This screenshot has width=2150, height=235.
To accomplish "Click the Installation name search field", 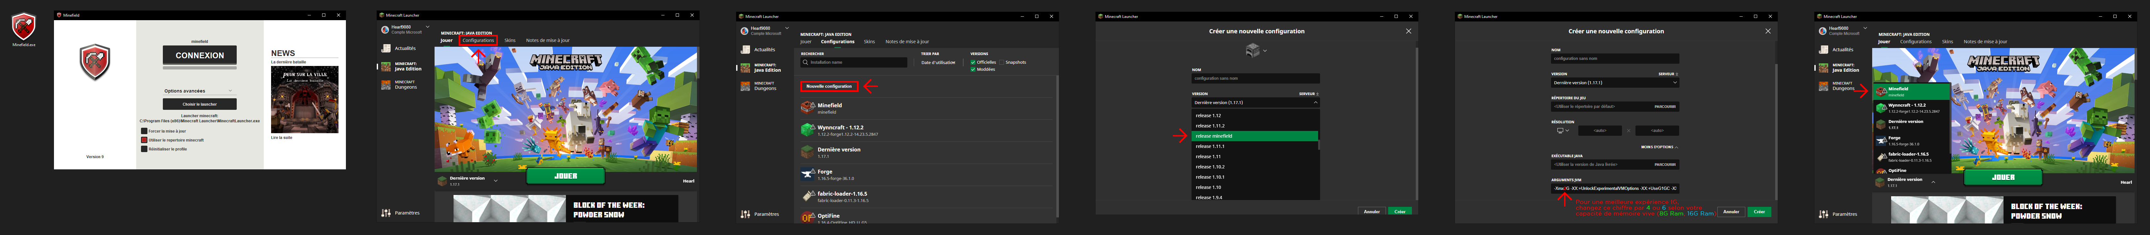I will (x=854, y=62).
